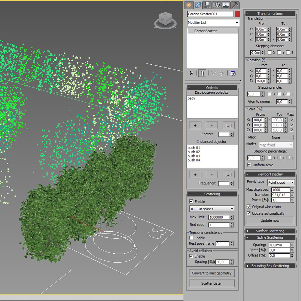This screenshot has height=301, width=301.
Task: Click the Icon size spinner
Action: click(x=292, y=195)
